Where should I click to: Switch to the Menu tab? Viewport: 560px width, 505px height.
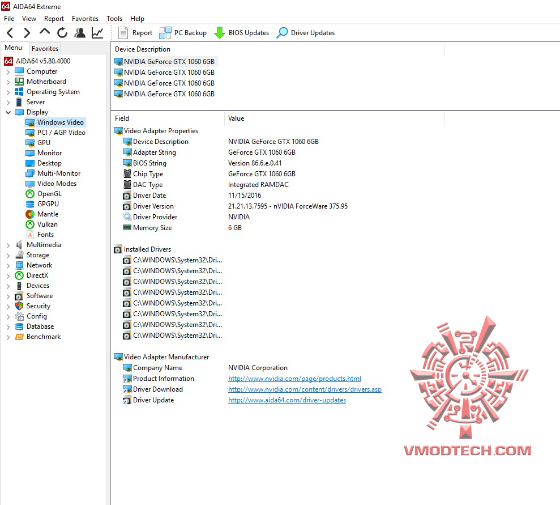click(14, 48)
